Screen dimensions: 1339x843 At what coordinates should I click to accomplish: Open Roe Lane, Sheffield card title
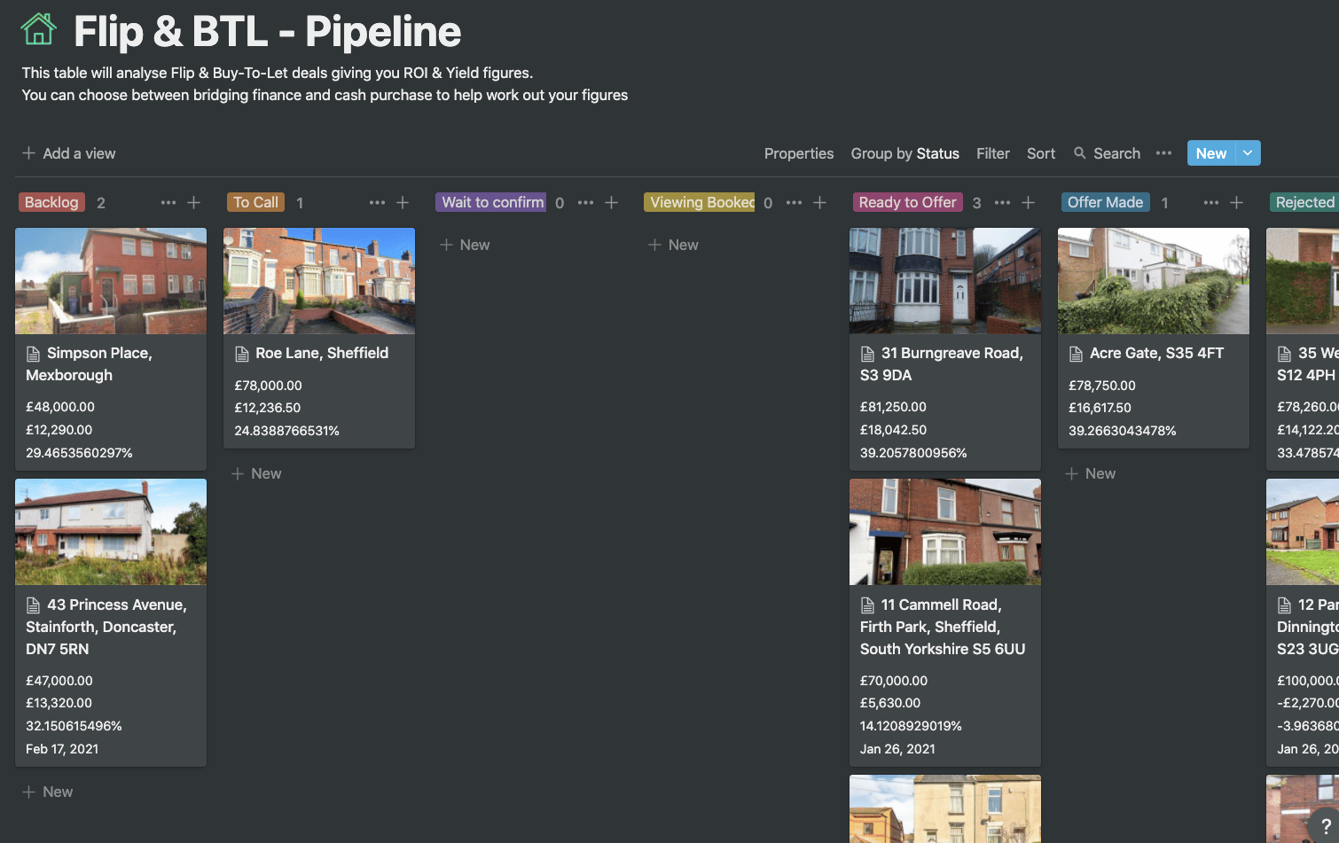tap(322, 353)
